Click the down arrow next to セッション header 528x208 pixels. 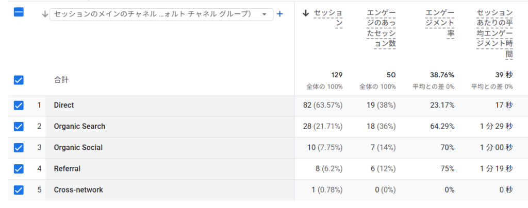click(306, 13)
